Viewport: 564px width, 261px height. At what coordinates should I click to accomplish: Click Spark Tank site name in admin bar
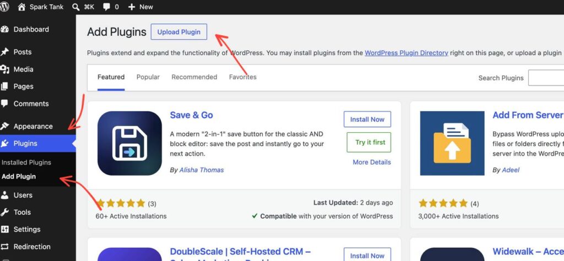46,7
